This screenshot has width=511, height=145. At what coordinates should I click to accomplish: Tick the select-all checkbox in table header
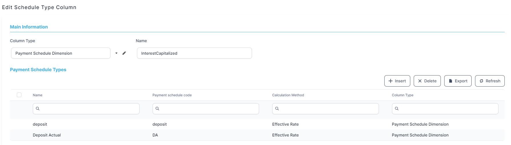[x=19, y=95]
